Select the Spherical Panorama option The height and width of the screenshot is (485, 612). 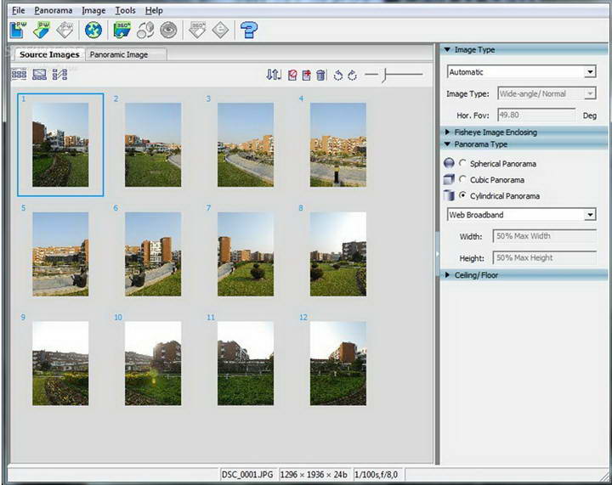click(462, 163)
